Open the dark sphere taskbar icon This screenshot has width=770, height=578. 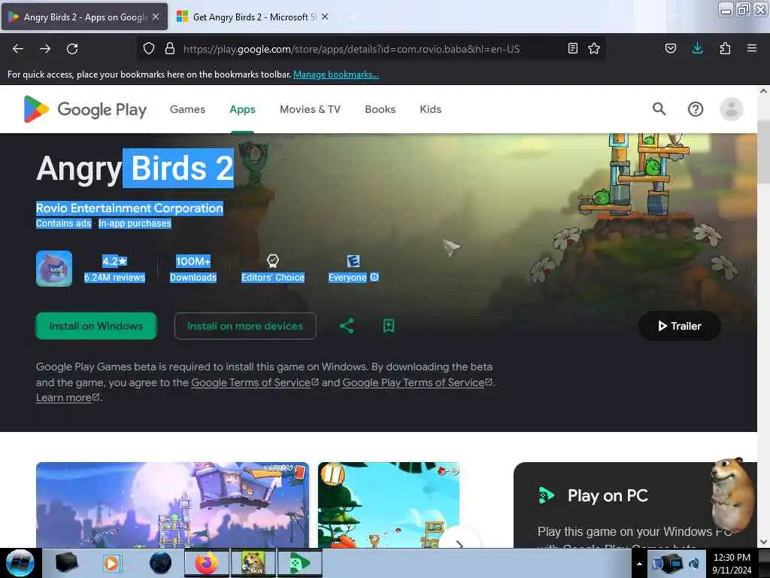(161, 563)
